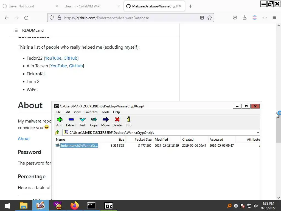Click the Firefox URL address field
Viewport: 281px width, 211px height.
tap(131, 18)
